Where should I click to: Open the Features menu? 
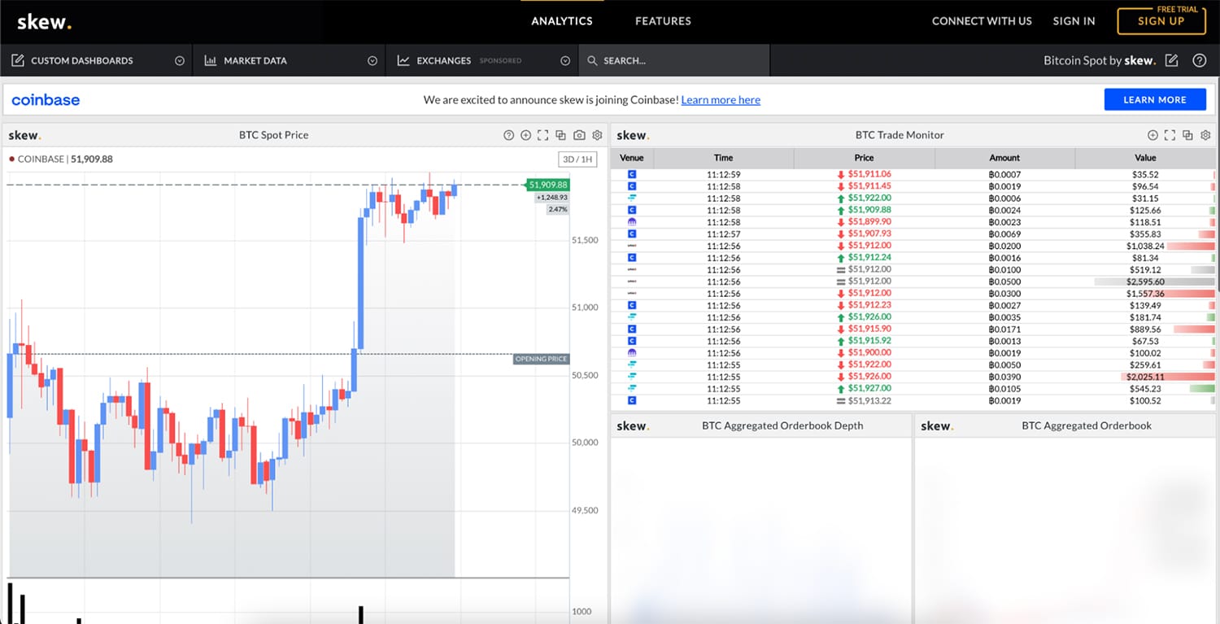pos(663,21)
